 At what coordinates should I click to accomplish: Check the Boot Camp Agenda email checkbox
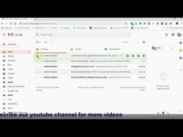pos(37,61)
